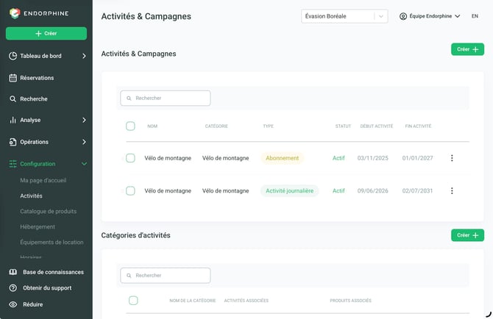Screen dimensions: 493x319
Task: Click search icon in categories search box
Action: tap(129, 276)
